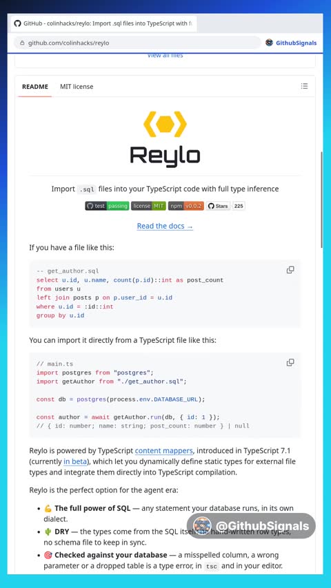Click the lock icon in address bar
Screen dimensions: 331x588
tap(22, 43)
